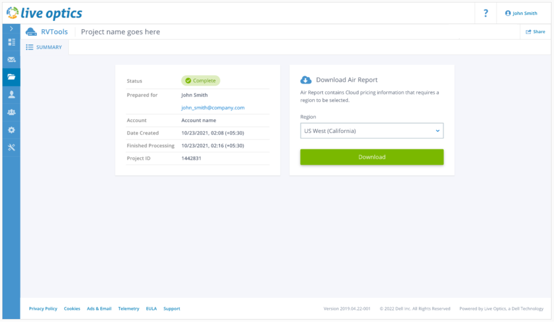Open help with the question mark icon
This screenshot has width=554, height=322.
pyautogui.click(x=485, y=13)
